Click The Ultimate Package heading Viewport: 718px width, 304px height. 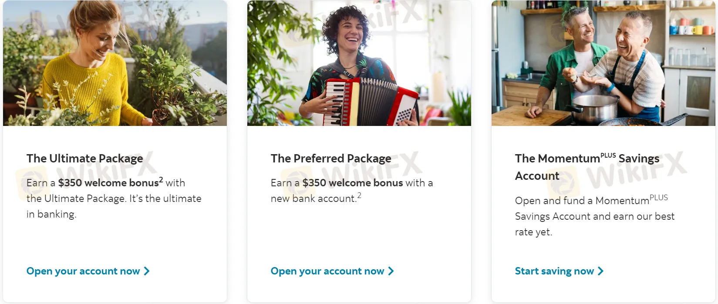(x=84, y=159)
